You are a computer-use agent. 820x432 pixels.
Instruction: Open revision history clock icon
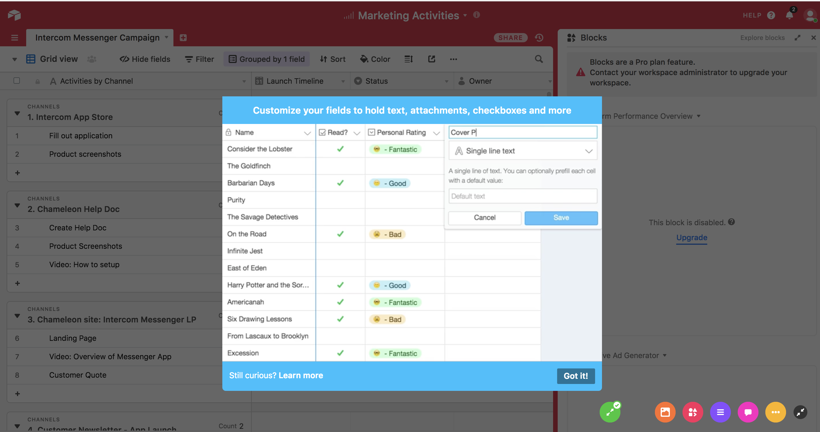[x=539, y=38]
